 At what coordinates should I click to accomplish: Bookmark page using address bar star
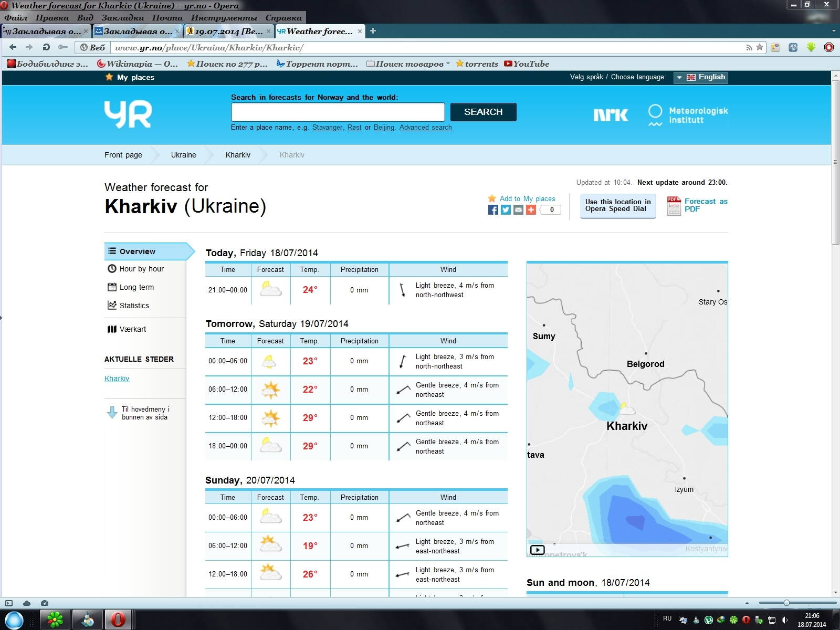[759, 47]
